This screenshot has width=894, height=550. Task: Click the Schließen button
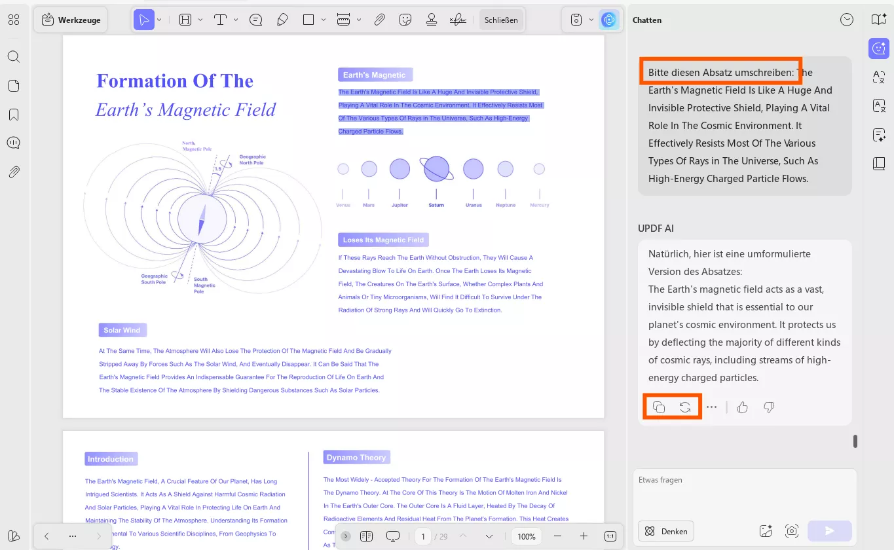[501, 20]
